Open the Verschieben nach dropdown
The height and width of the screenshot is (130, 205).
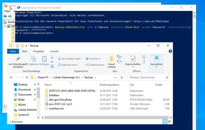pos(70,59)
